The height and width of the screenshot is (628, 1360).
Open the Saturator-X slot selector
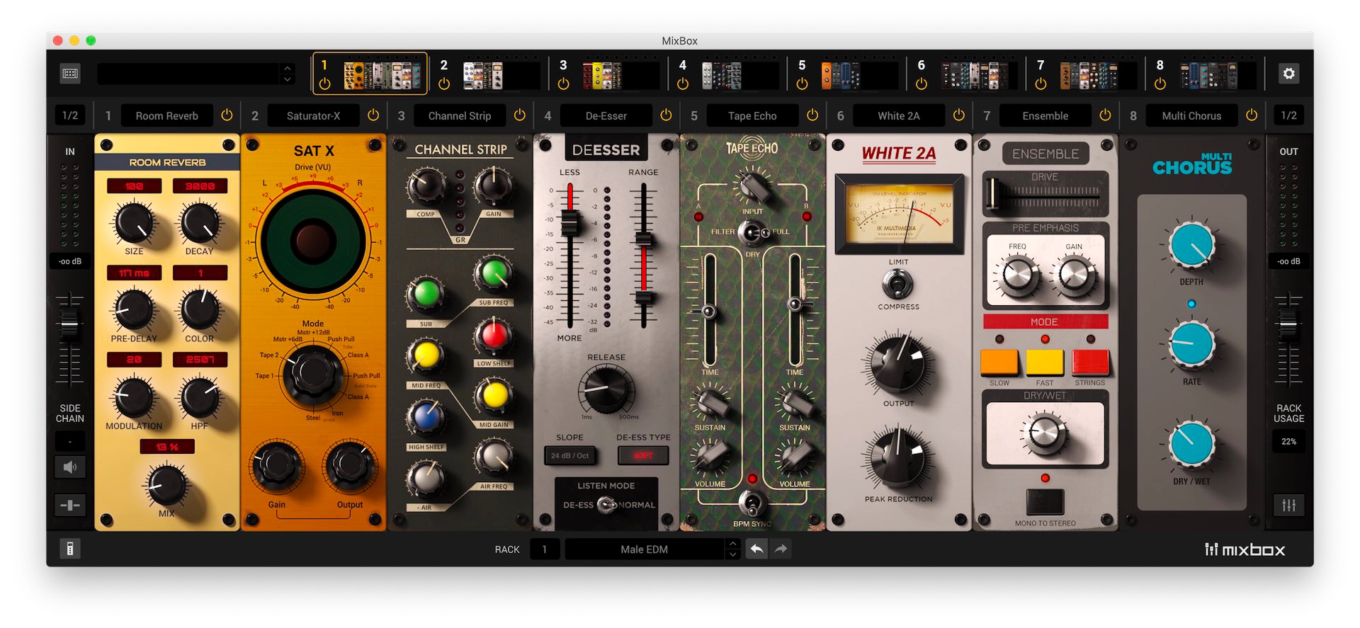(313, 115)
